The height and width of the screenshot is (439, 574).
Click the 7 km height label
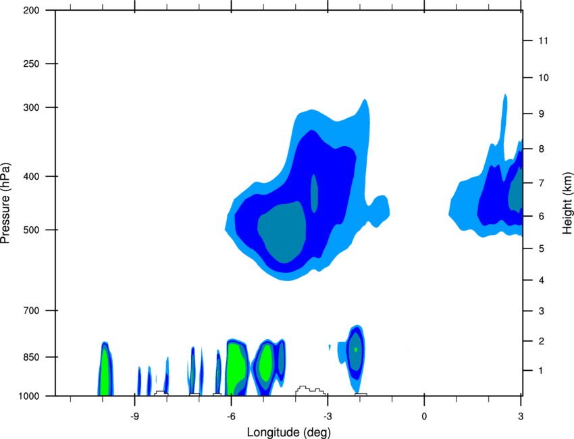pyautogui.click(x=541, y=183)
